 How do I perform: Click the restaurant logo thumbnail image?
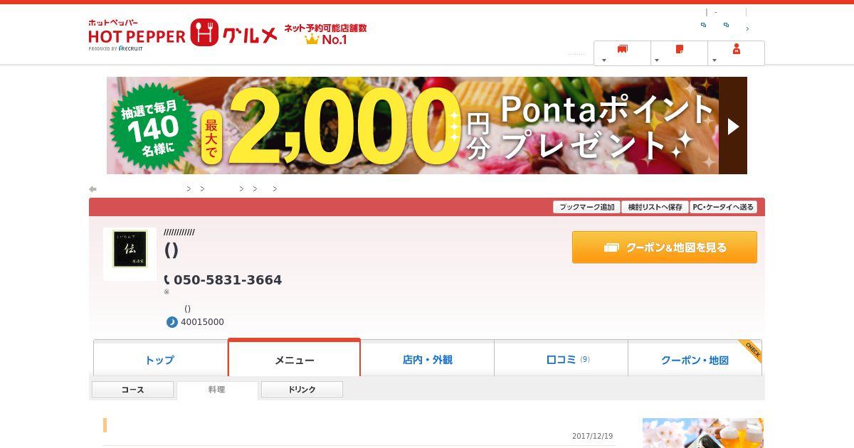(x=130, y=254)
